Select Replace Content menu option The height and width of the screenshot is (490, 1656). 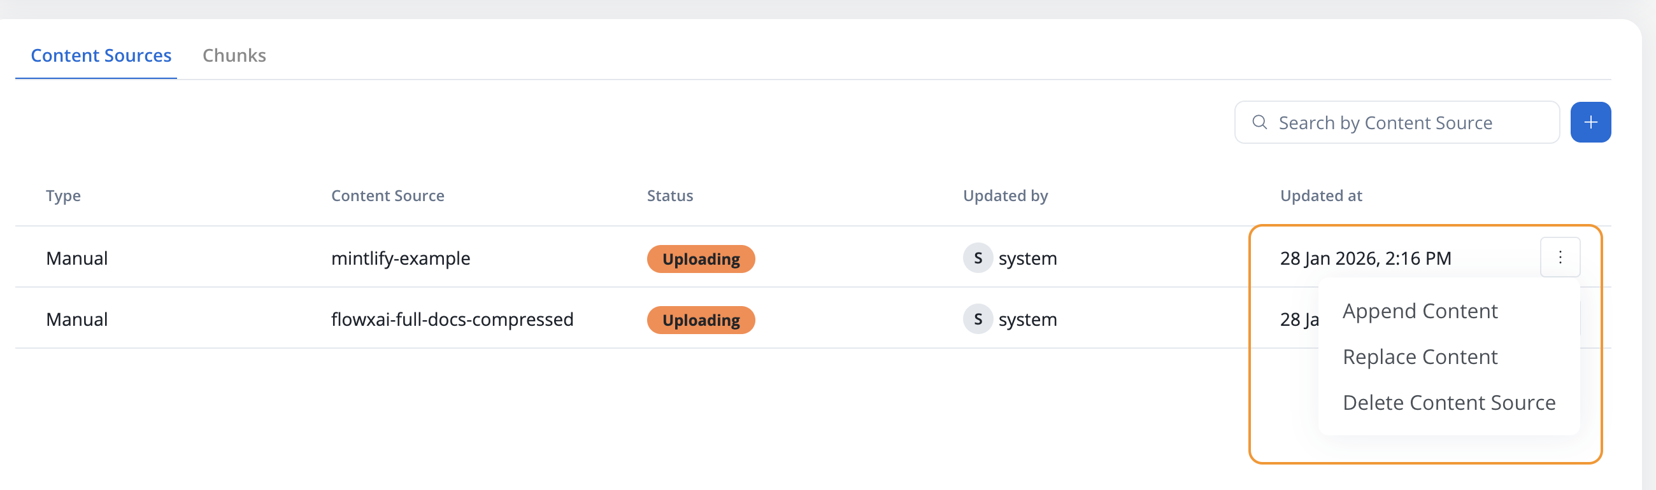pyautogui.click(x=1420, y=356)
